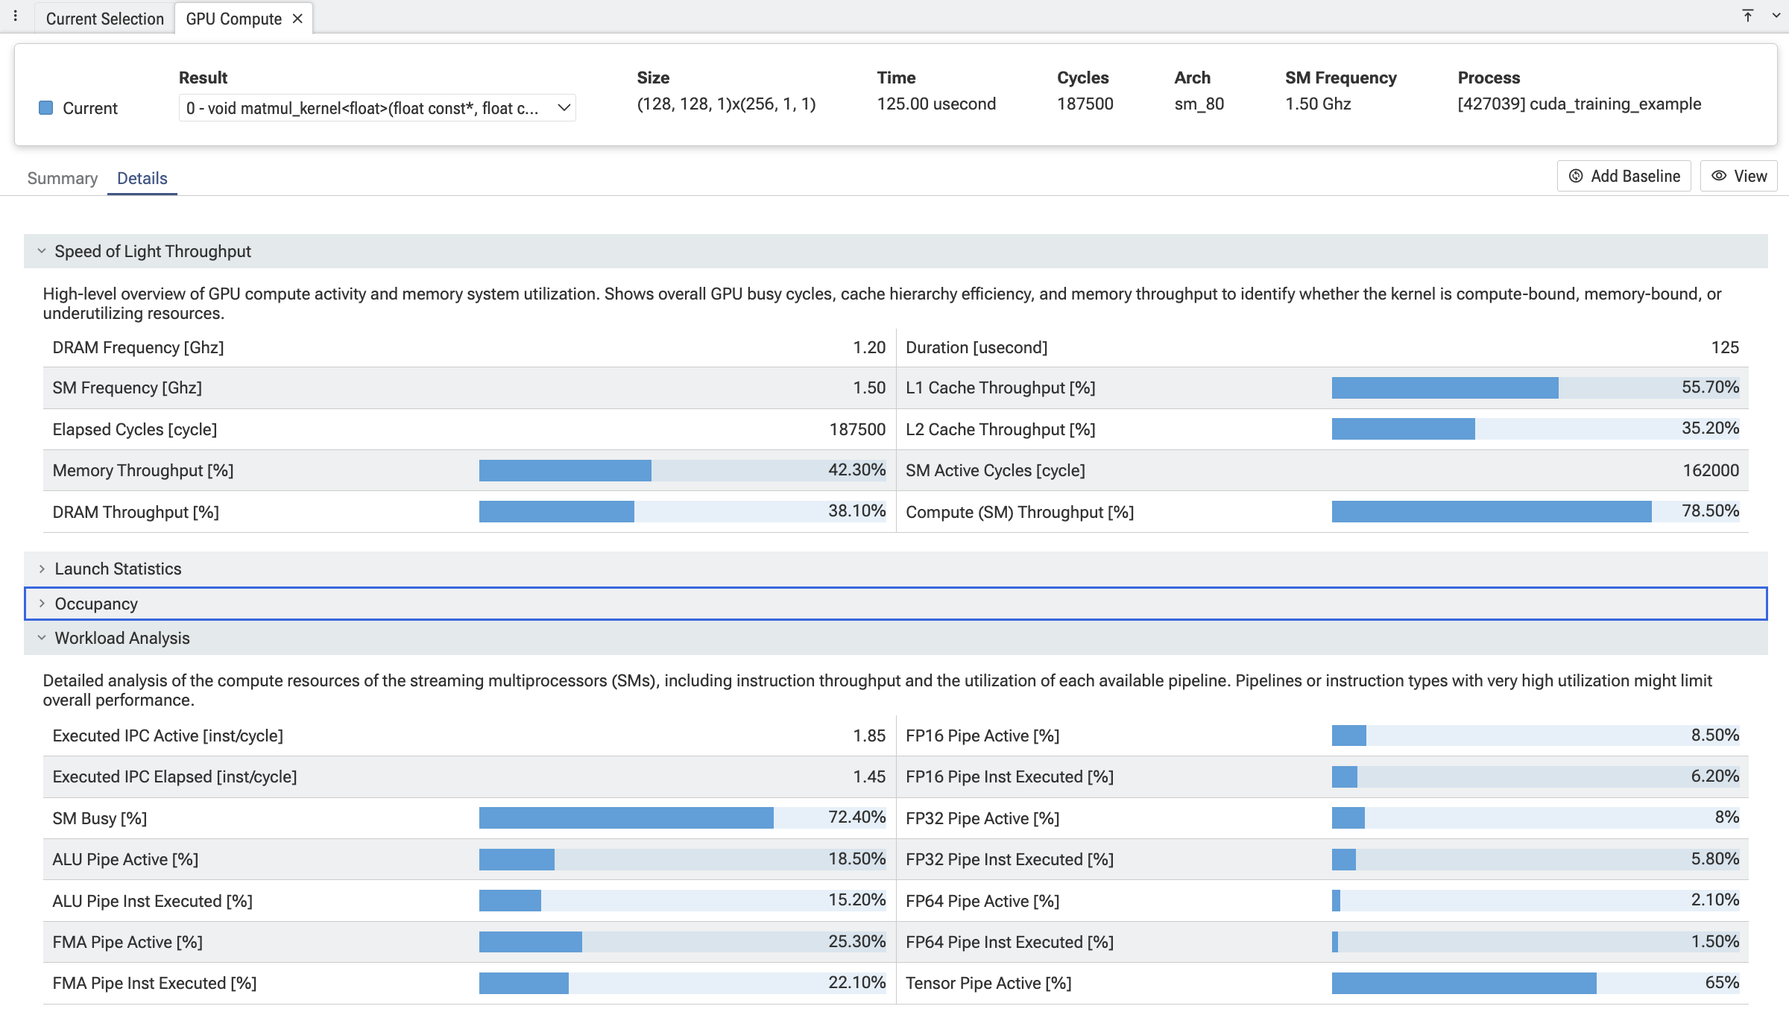
Task: Select the SM Active Cycles [cycle] row
Action: click(1322, 470)
